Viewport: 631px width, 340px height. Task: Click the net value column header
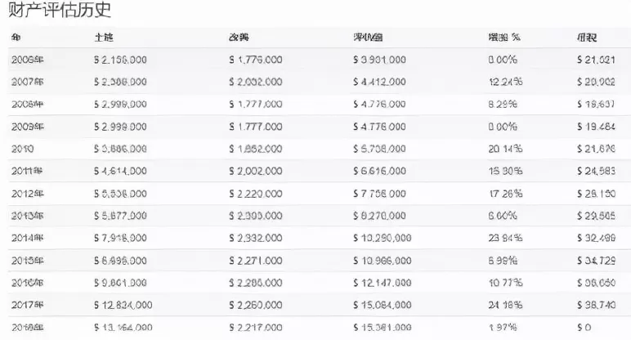368,38
